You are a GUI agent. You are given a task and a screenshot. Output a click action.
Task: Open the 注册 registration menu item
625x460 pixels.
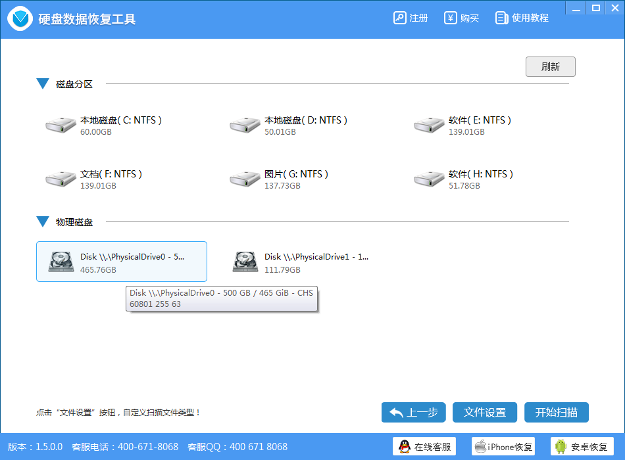(411, 18)
